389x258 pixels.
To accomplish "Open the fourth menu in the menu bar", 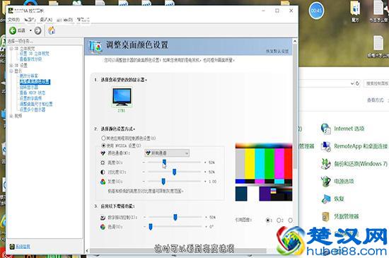I will click(x=64, y=20).
